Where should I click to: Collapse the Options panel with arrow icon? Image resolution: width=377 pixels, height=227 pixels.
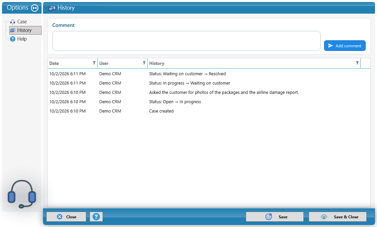point(35,8)
